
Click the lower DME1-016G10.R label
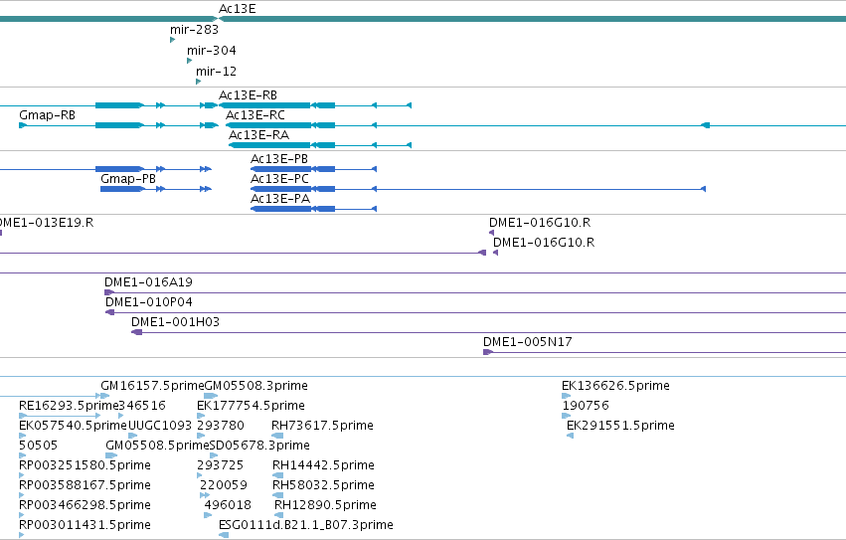(x=544, y=243)
